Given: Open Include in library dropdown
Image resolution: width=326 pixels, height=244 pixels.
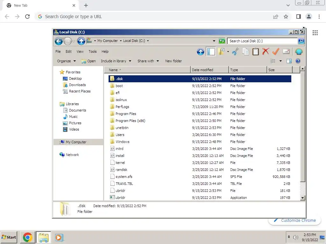Looking at the screenshot, I should point(116,61).
